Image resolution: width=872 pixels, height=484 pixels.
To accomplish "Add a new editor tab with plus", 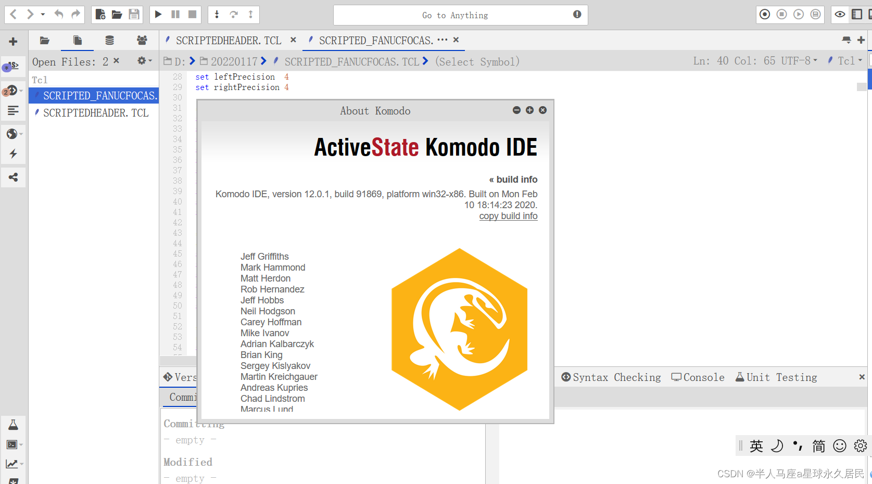I will 861,40.
